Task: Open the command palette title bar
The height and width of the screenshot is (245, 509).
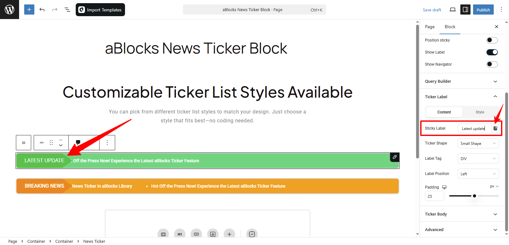Action: coord(254,10)
